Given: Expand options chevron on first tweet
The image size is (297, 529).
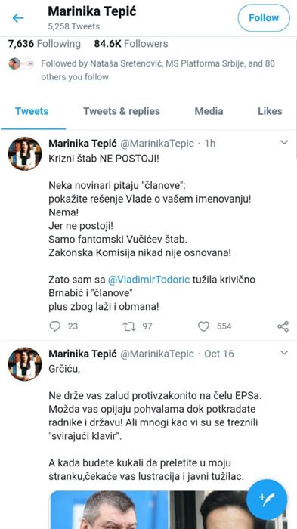Looking at the screenshot, I should [284, 142].
